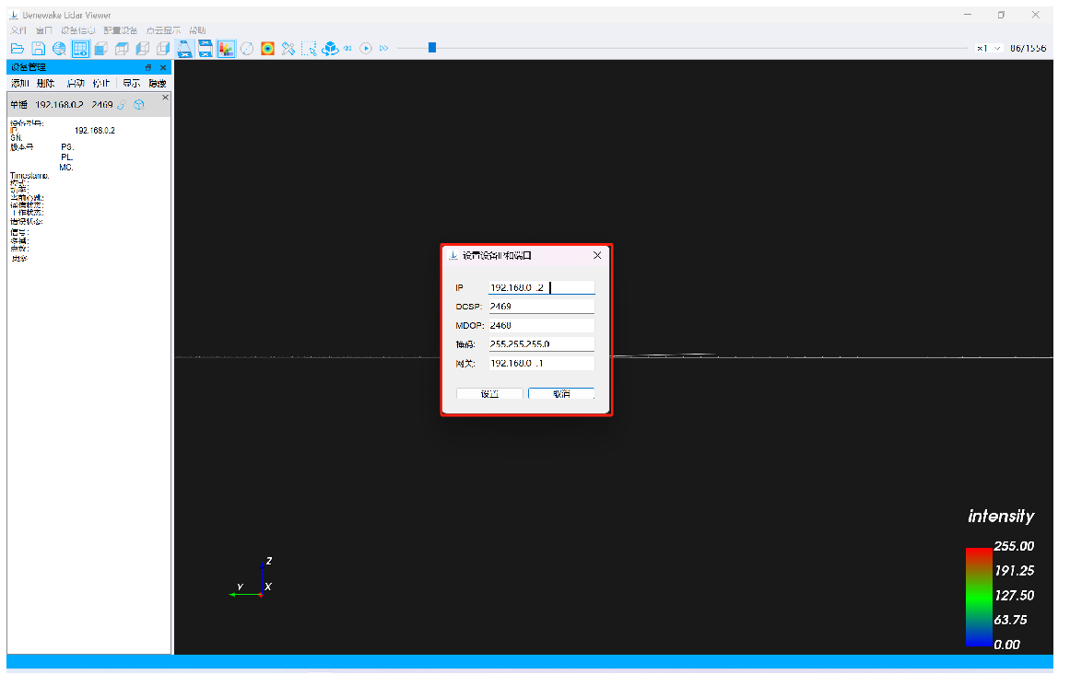The image size is (1070, 686).
Task: Click the globe search toolbar icon
Action: coord(59,49)
